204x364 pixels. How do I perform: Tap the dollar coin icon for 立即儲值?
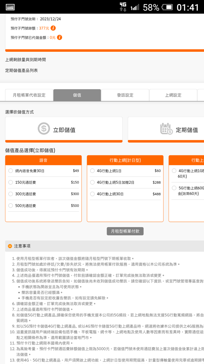[x=44, y=128]
